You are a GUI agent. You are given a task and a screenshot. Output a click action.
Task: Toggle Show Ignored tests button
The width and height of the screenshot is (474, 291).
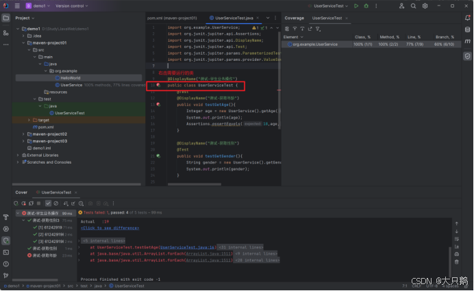56,203
